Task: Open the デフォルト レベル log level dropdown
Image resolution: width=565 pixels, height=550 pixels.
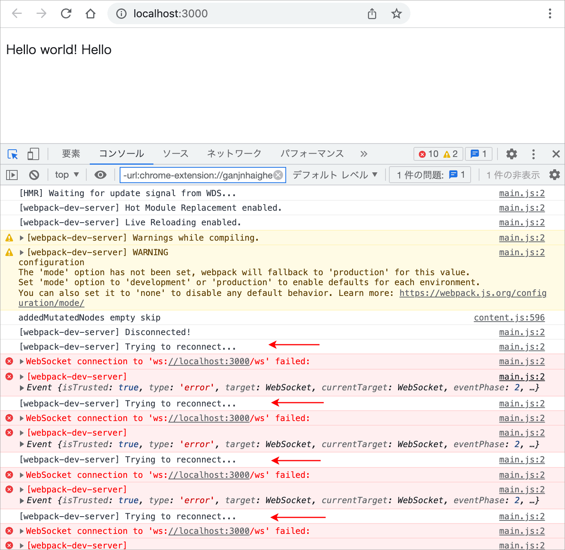Action: pos(335,175)
